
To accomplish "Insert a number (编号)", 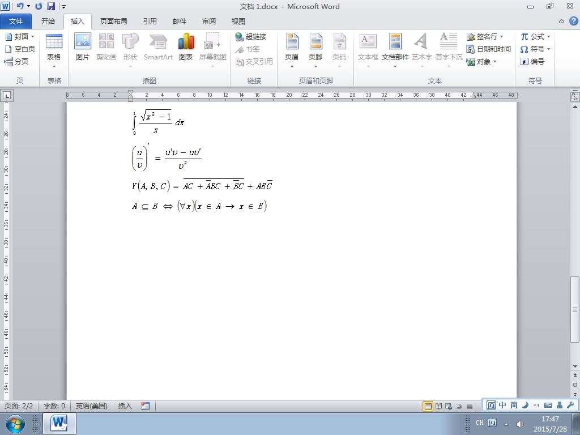I will pos(532,61).
